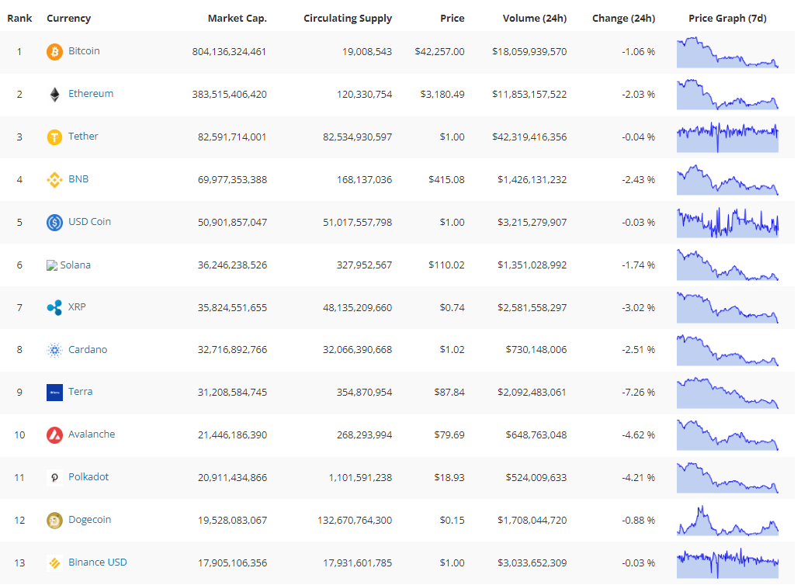View the Binance USD 7-day price graph
The image size is (801, 585).
tap(727, 563)
